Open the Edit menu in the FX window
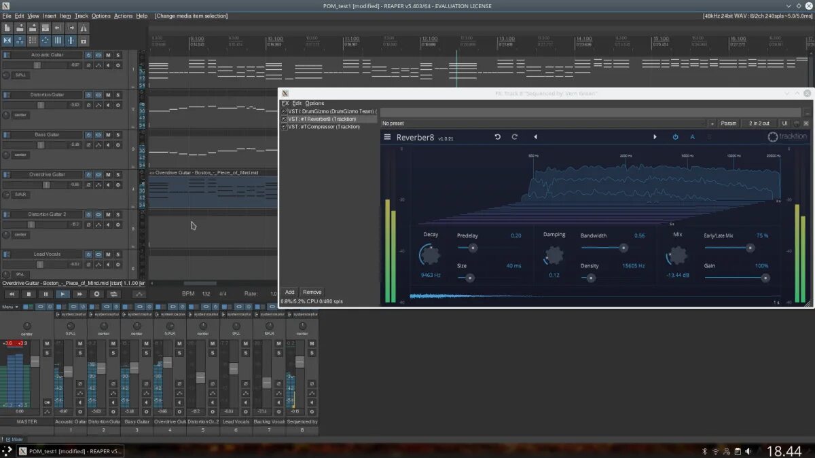 click(x=297, y=103)
